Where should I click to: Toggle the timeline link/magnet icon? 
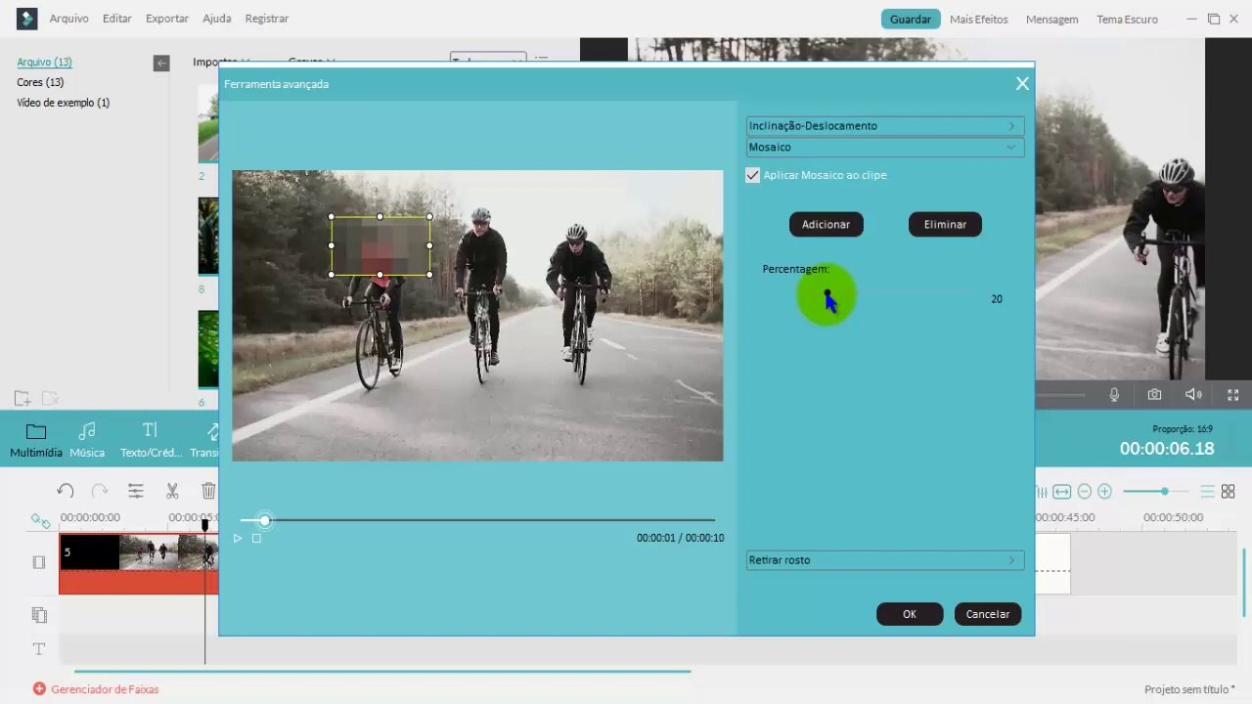pos(40,521)
